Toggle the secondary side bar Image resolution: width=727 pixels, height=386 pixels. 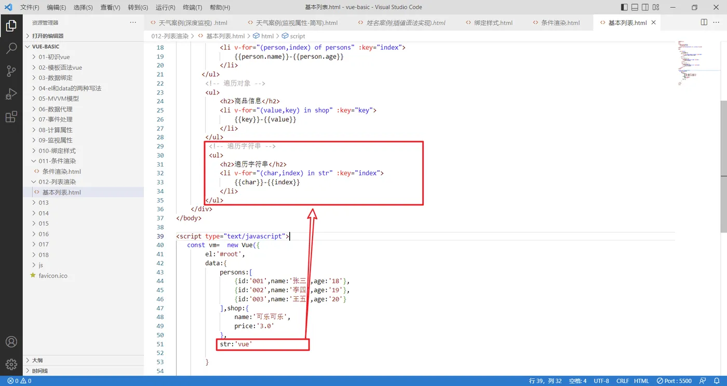point(645,7)
